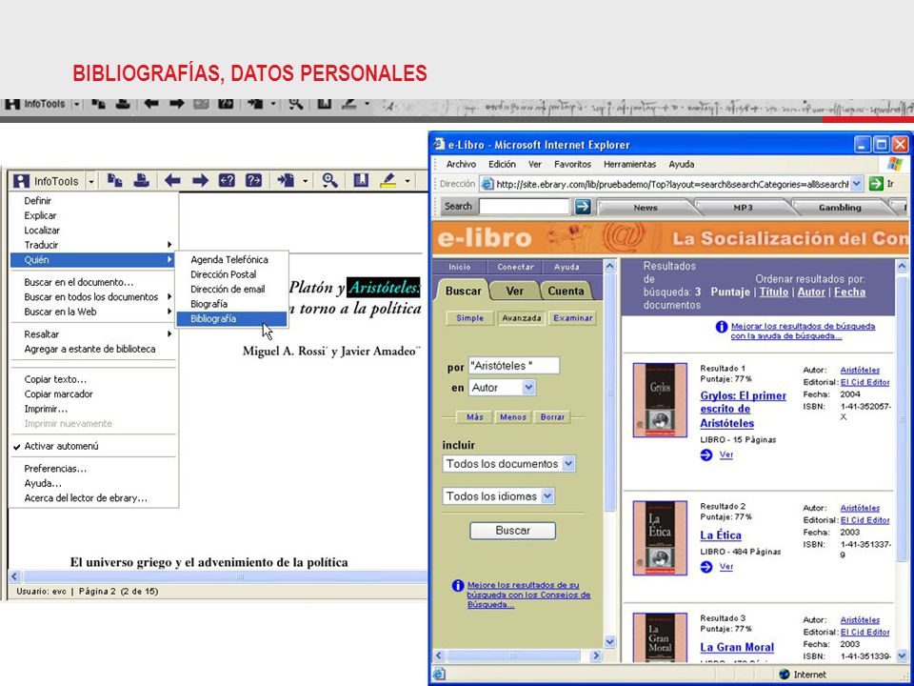
Task: Open the La Gran Moral title link
Action: [x=737, y=647]
